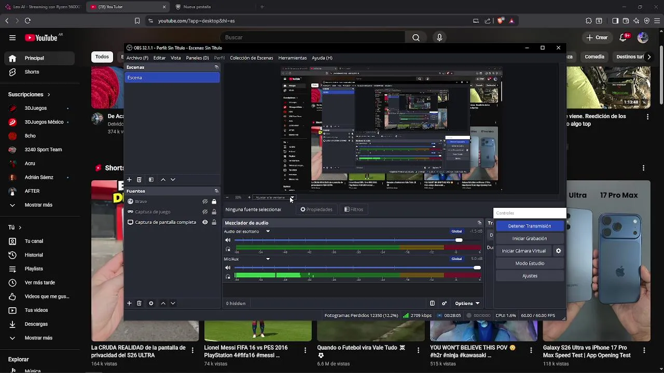This screenshot has width=664, height=373.
Task: Move scene up with Escenas up arrow
Action: tap(163, 179)
